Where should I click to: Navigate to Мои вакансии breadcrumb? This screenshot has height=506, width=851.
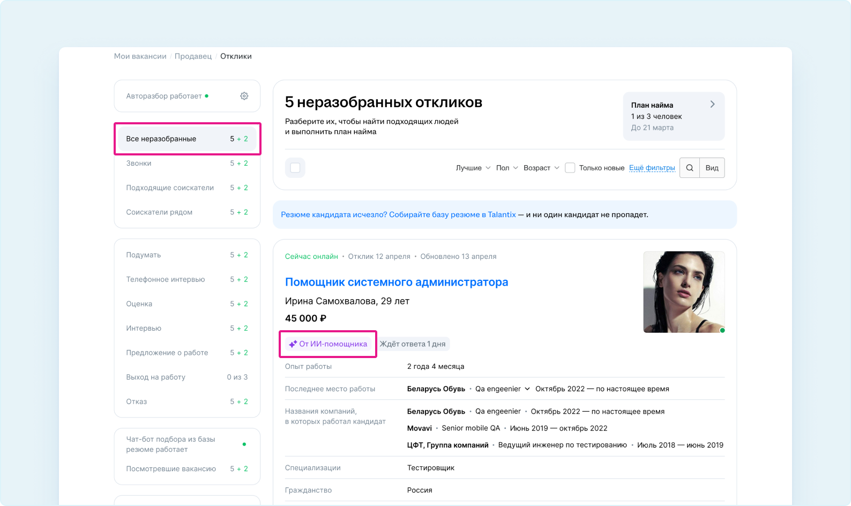click(x=140, y=56)
